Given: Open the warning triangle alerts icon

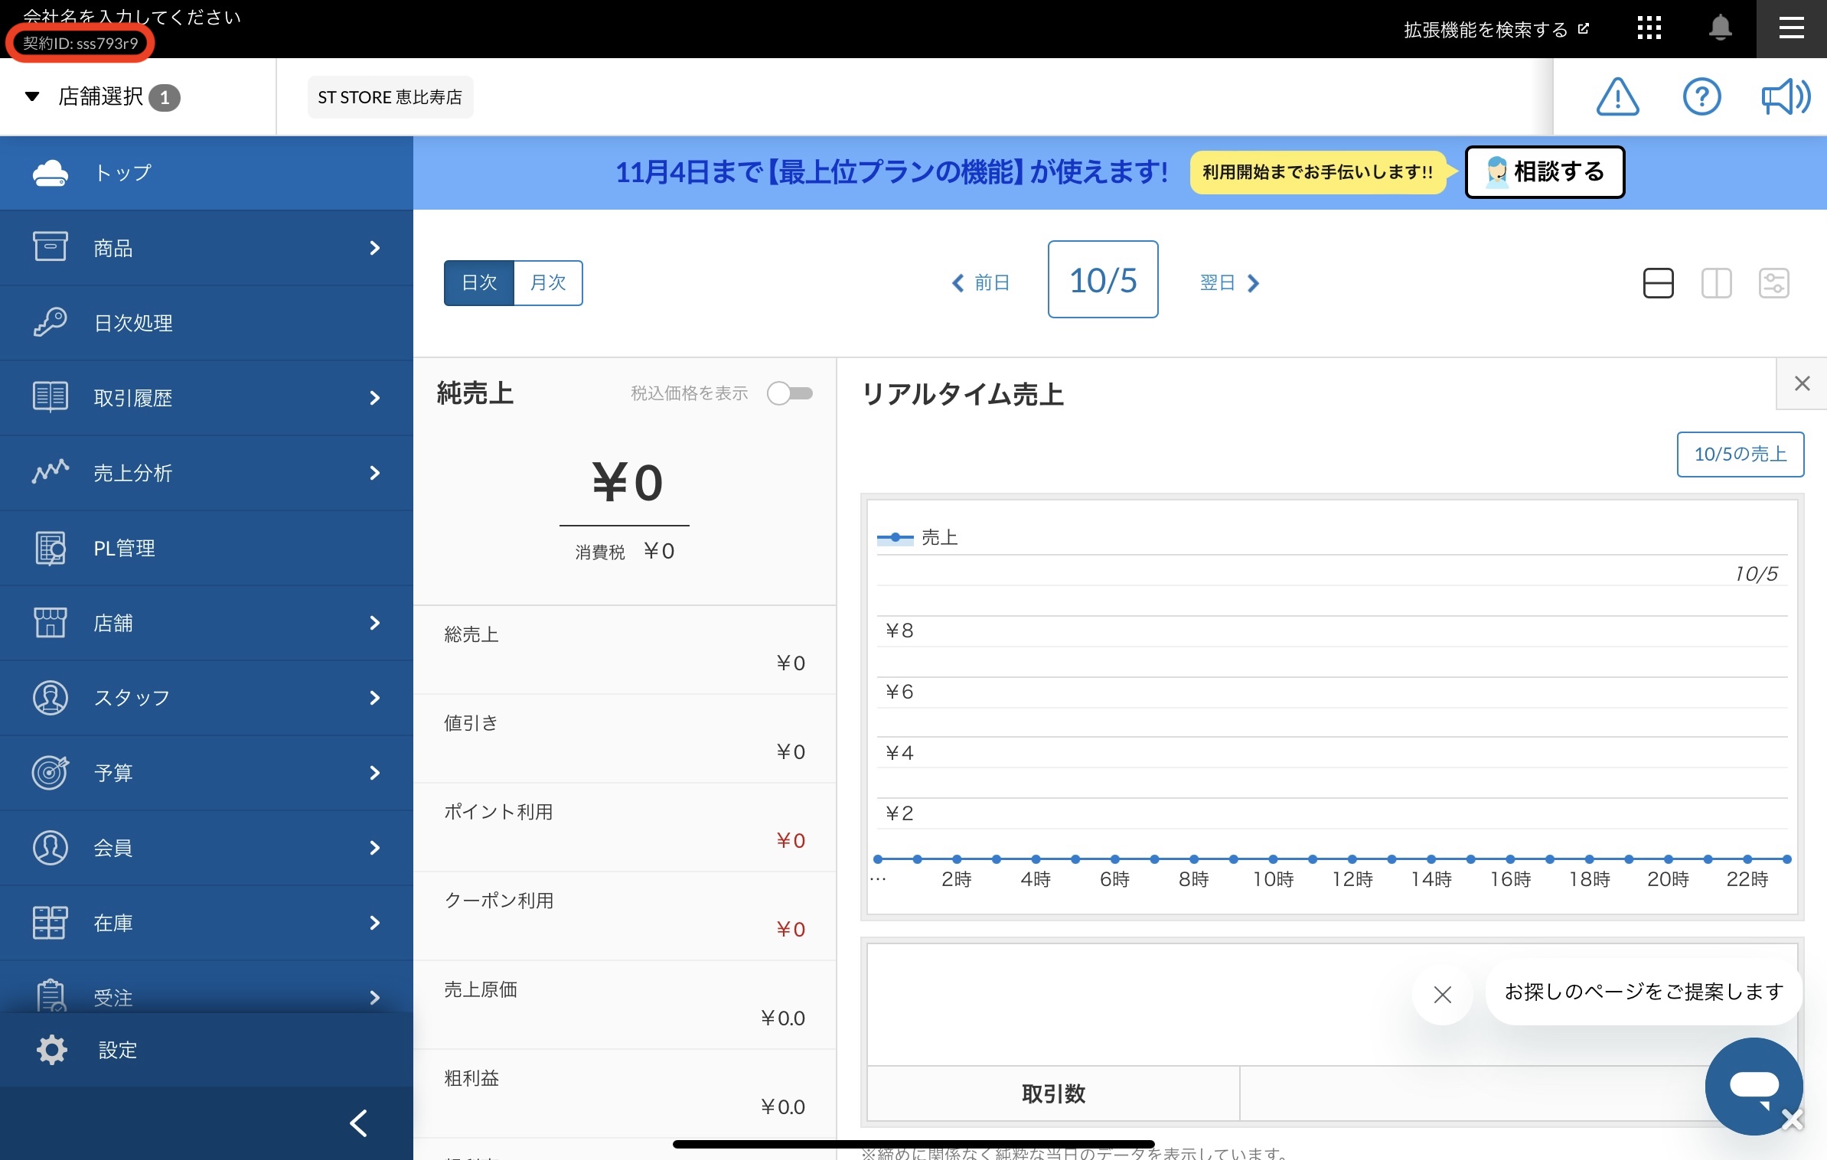Looking at the screenshot, I should click(x=1617, y=97).
